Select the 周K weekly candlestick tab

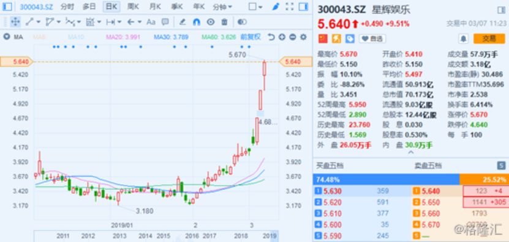pos(133,7)
